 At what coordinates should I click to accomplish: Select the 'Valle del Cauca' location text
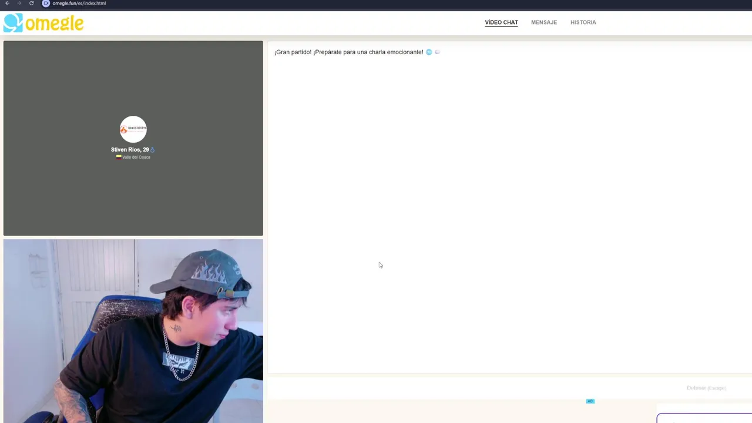(136, 157)
